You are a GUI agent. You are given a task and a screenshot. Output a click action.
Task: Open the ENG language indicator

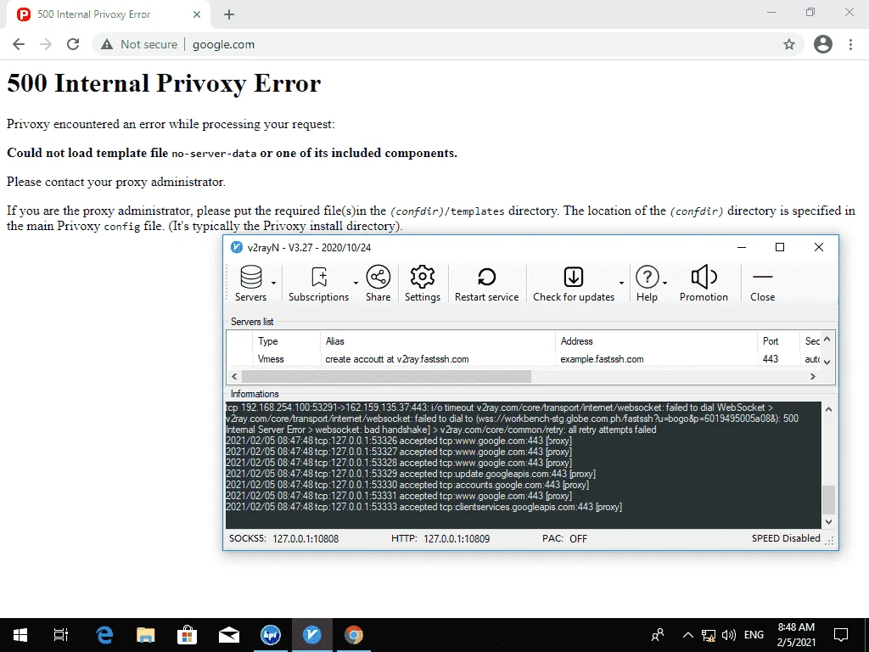pos(754,635)
